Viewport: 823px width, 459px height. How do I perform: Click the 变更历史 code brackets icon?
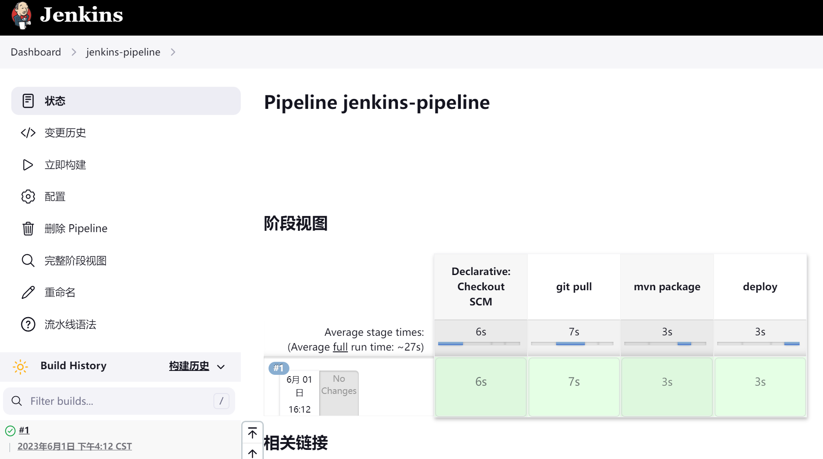tap(28, 133)
